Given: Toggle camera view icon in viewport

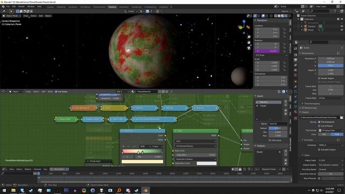Looking at the screenshot, I should pos(249,48).
